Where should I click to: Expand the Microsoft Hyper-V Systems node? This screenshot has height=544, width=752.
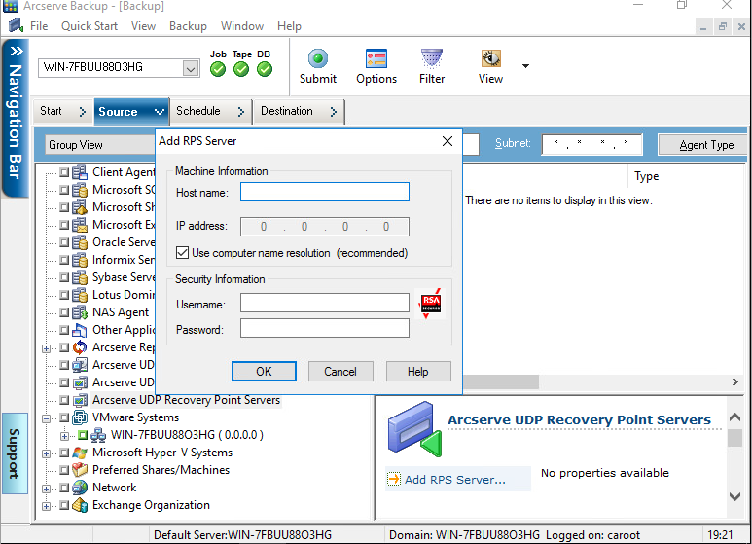click(x=46, y=453)
